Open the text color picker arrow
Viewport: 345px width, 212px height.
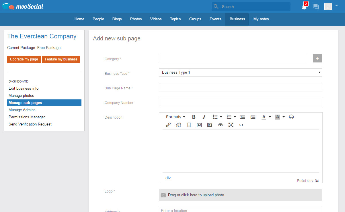270,117
